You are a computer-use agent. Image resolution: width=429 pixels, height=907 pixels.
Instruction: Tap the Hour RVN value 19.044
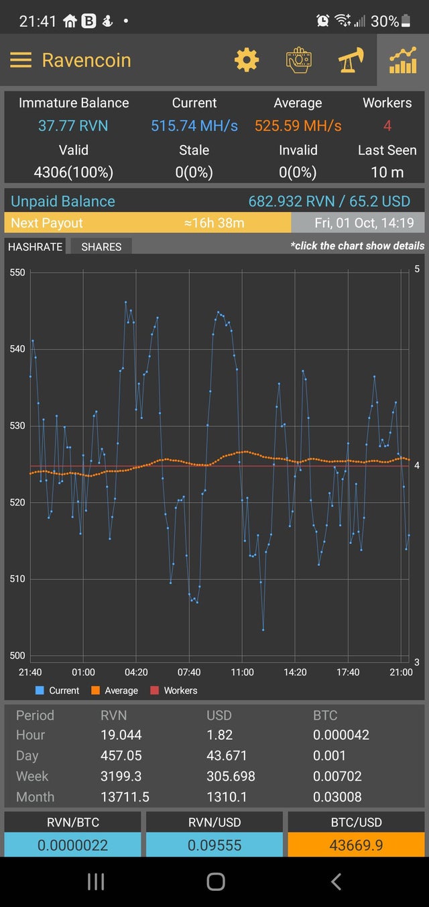coord(121,735)
